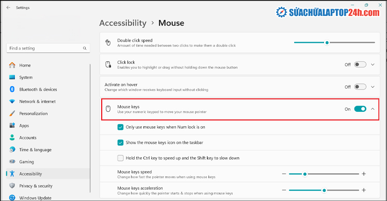Increase Mouse keys acceleration with plus

364,190
